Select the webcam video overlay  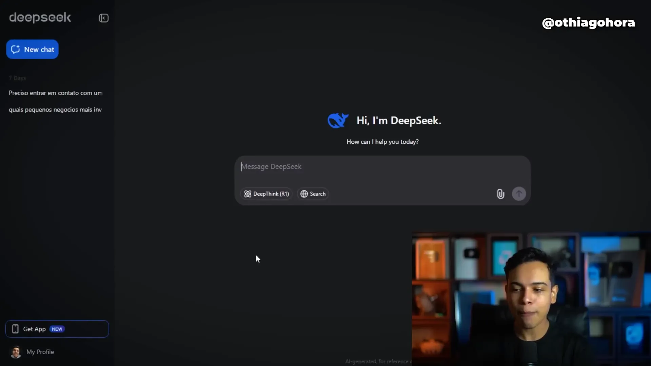(531, 299)
